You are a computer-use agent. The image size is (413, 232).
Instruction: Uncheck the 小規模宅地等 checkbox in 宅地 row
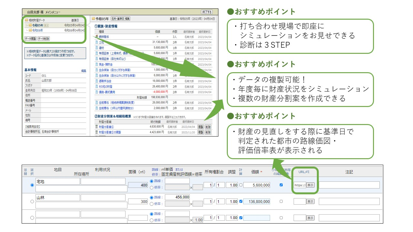pos(281,185)
